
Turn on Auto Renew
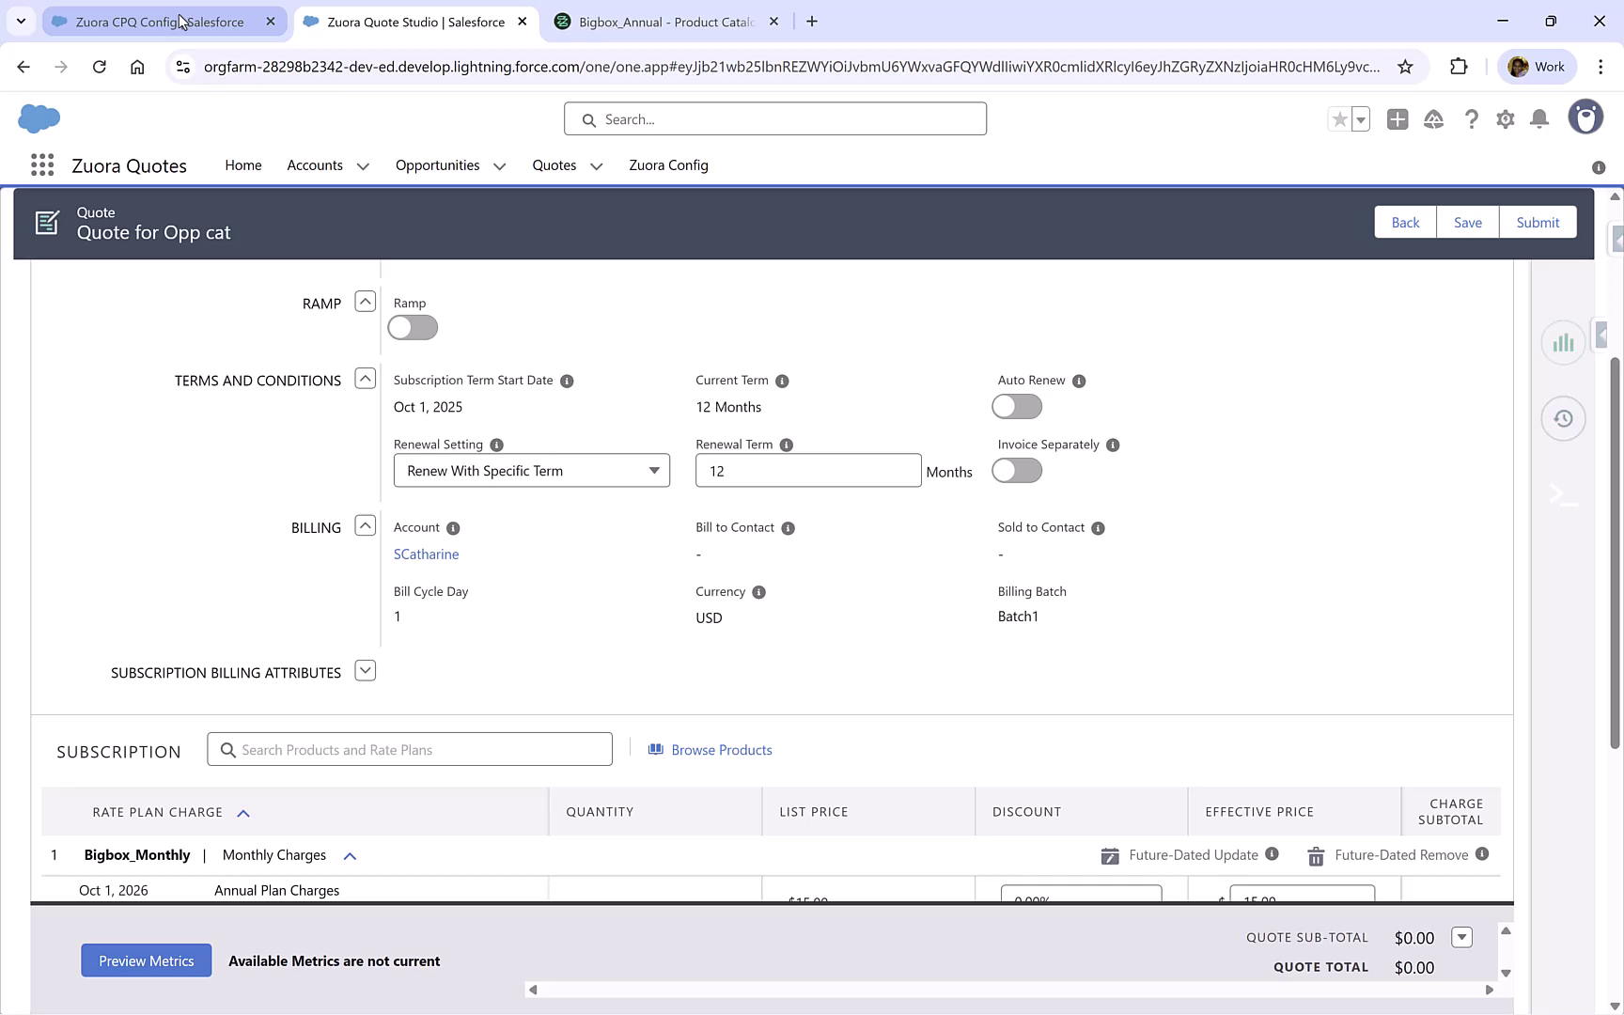1016,406
